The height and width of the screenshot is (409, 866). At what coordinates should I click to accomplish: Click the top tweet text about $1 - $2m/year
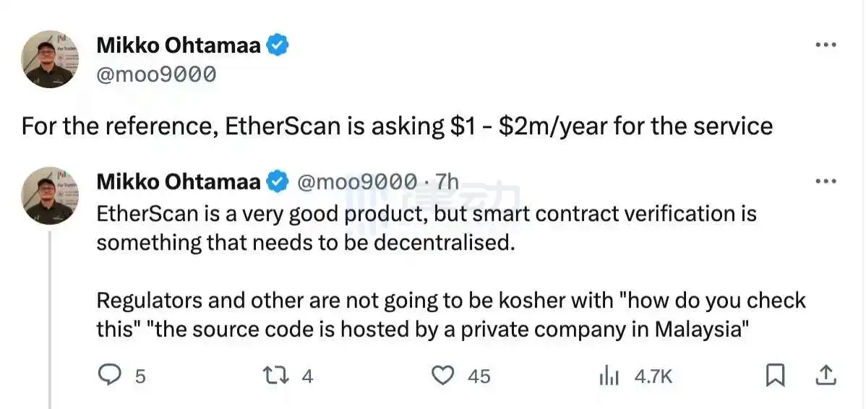point(397,126)
